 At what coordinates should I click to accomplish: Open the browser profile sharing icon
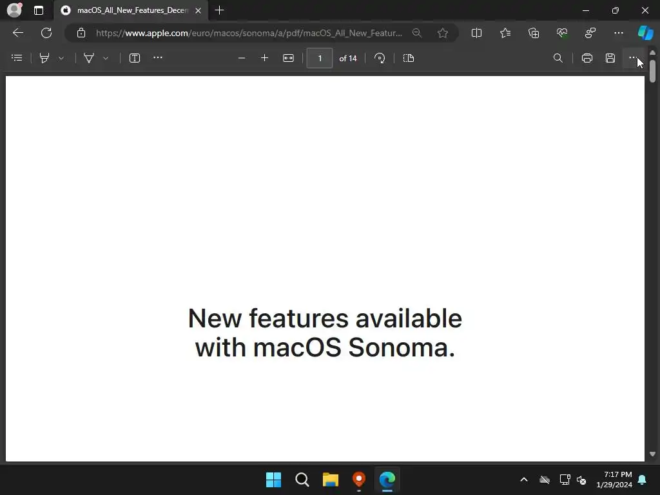590,33
